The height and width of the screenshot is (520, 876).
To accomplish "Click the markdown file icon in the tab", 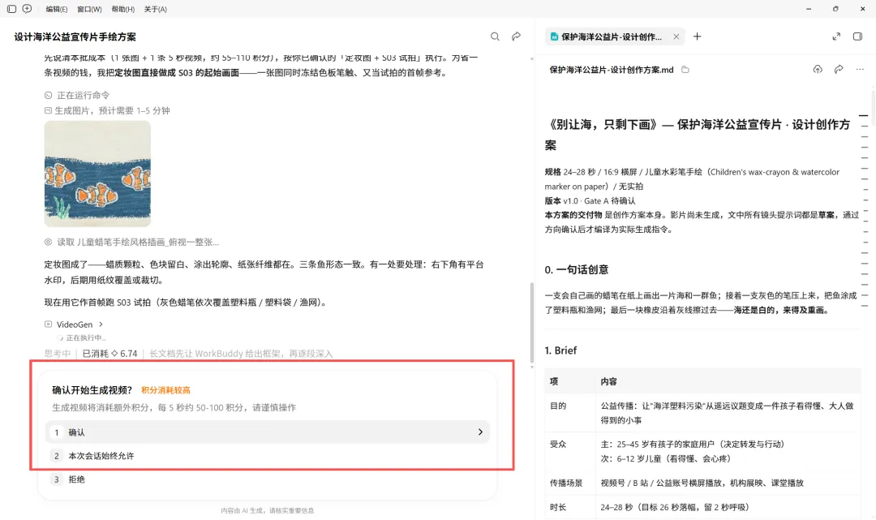I will (554, 37).
